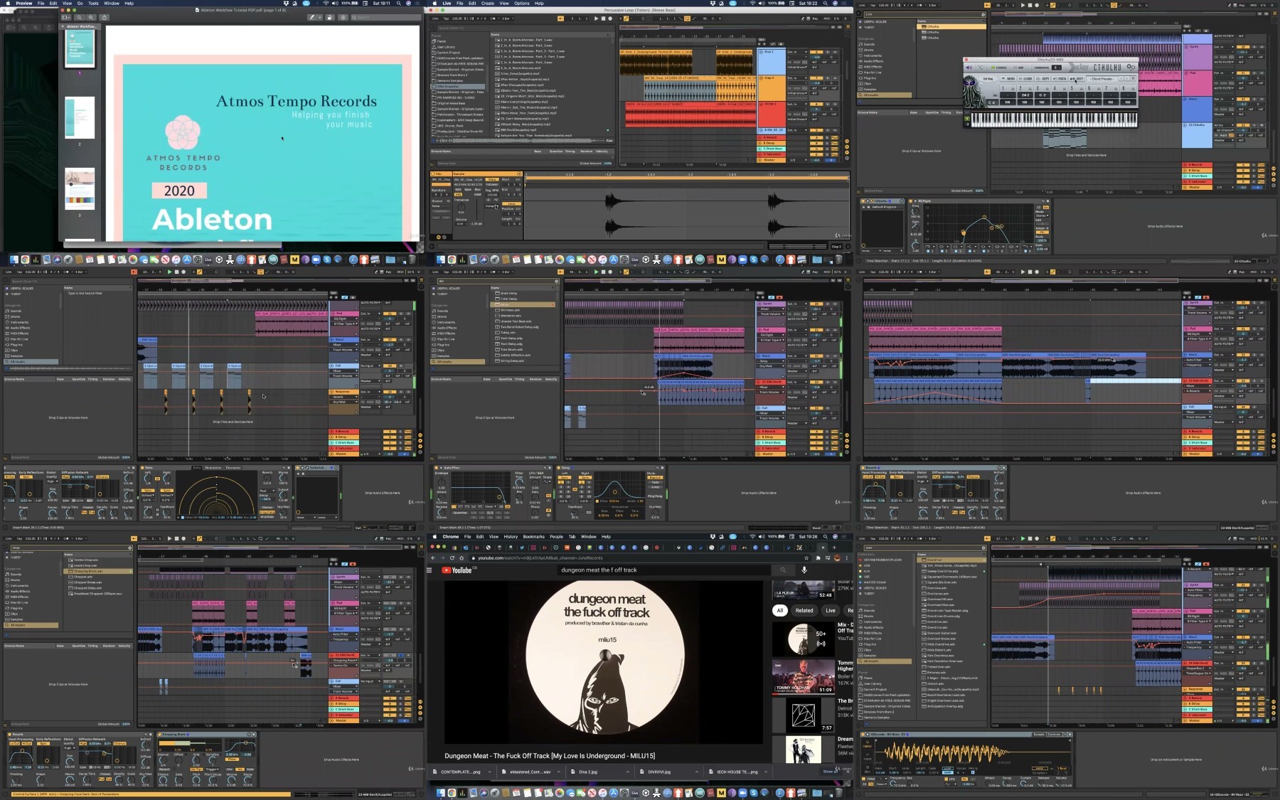1280x800 pixels.
Task: Open Chrome's three-dot menu
Action: [848, 558]
